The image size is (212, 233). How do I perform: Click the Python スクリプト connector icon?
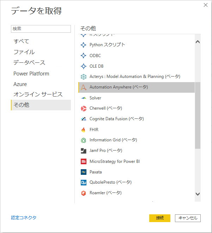tap(83, 45)
